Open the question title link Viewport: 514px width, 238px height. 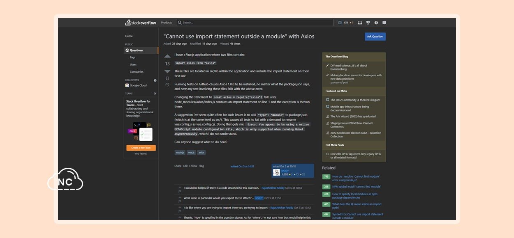(239, 36)
